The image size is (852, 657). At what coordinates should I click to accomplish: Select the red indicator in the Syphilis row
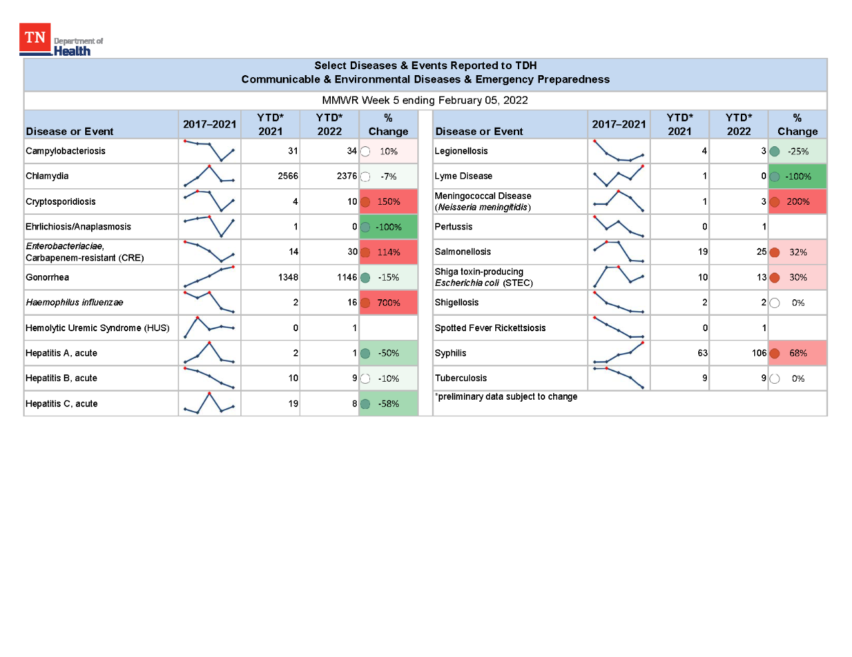[x=775, y=353]
